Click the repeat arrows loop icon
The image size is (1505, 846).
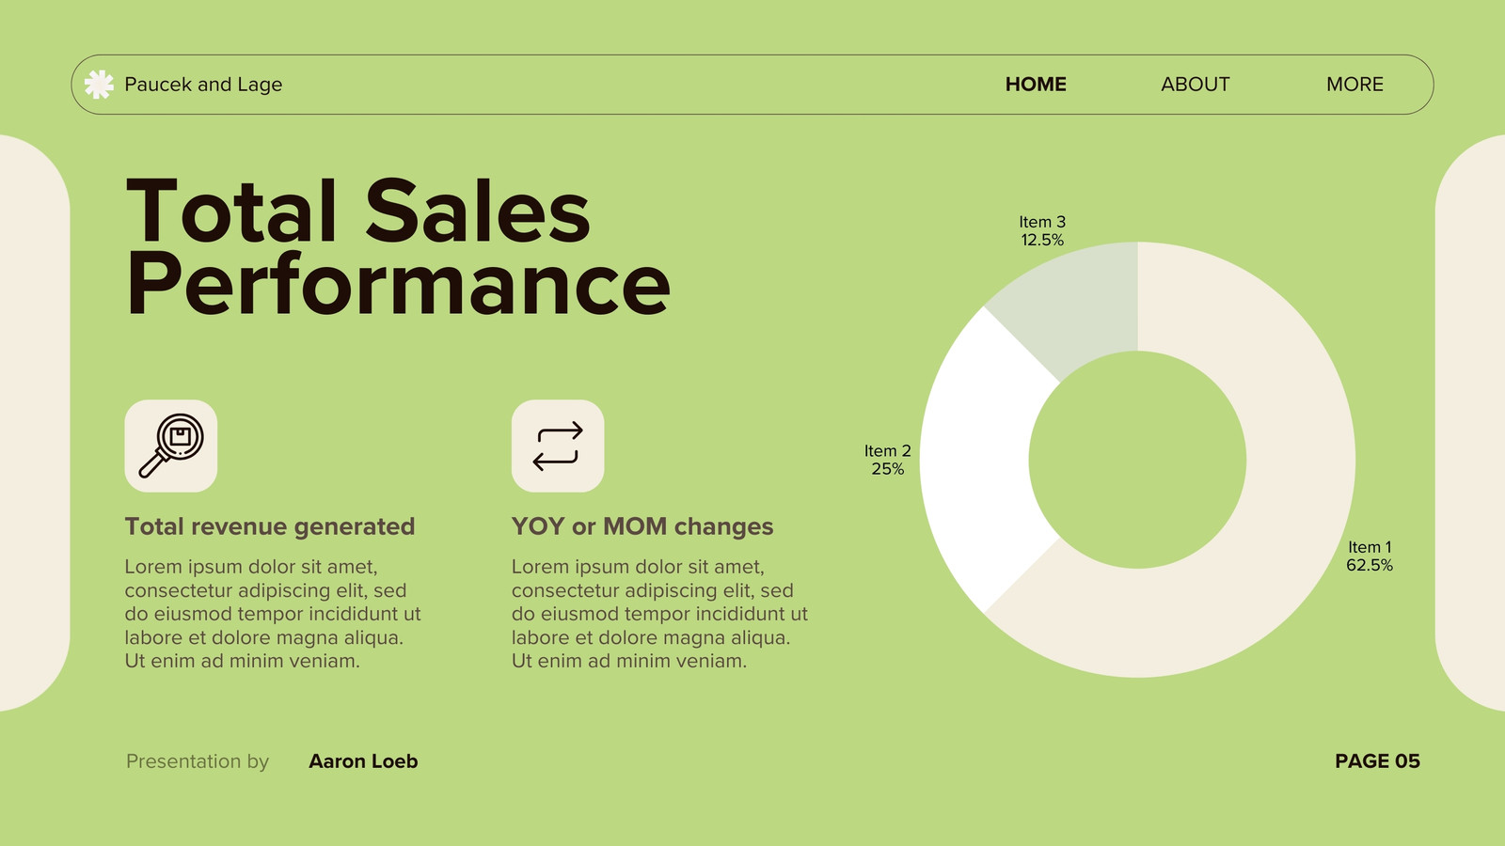coord(558,446)
